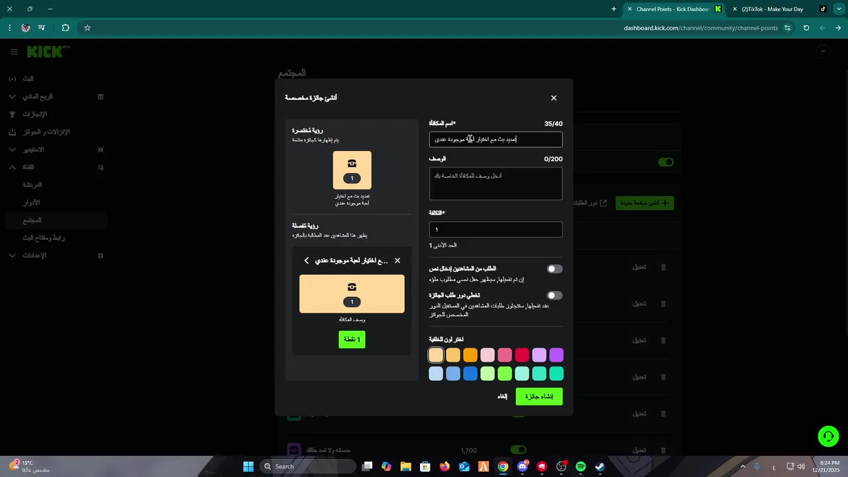Click the reward cost input field
The width and height of the screenshot is (848, 477).
(496, 229)
